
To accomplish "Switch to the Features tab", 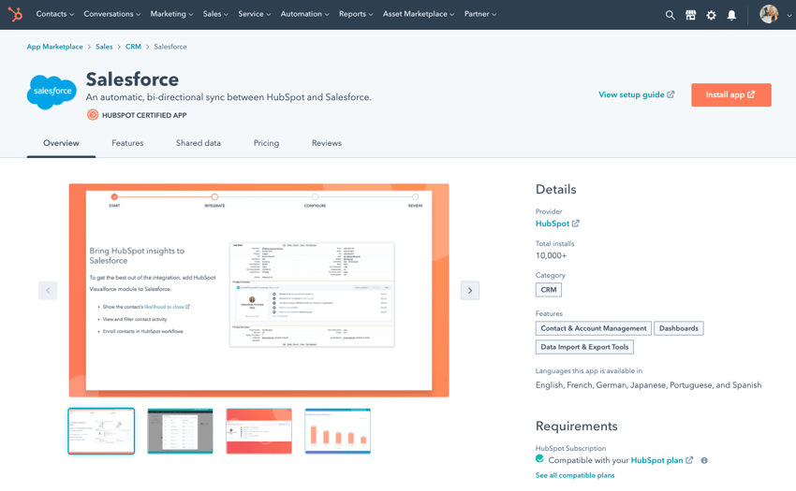I will pyautogui.click(x=127, y=143).
